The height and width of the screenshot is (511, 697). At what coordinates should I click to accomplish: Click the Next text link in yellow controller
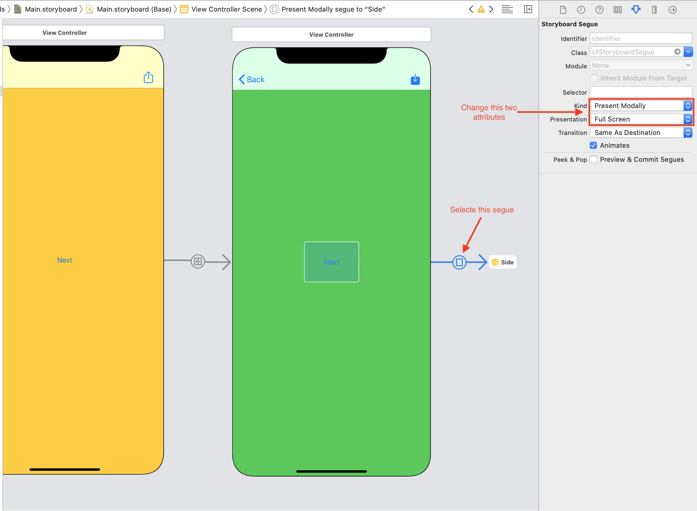[65, 261]
